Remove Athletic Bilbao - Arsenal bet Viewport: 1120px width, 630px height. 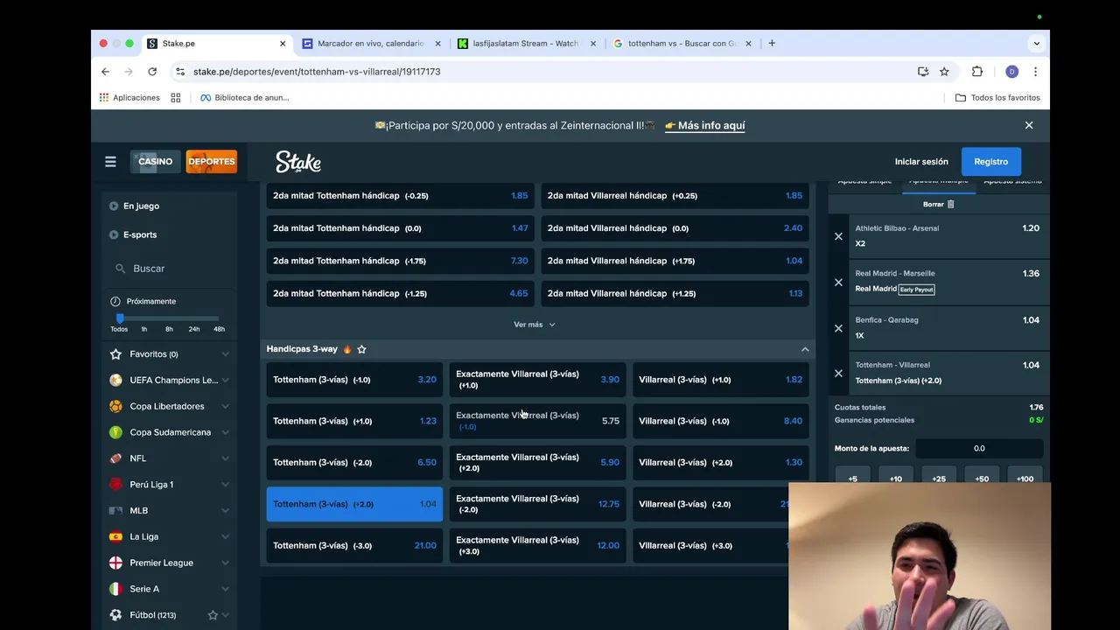tap(838, 236)
